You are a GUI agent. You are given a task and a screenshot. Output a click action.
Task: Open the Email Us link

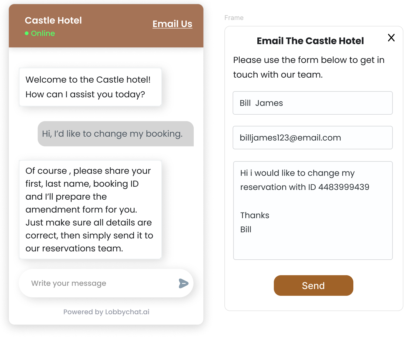point(172,24)
